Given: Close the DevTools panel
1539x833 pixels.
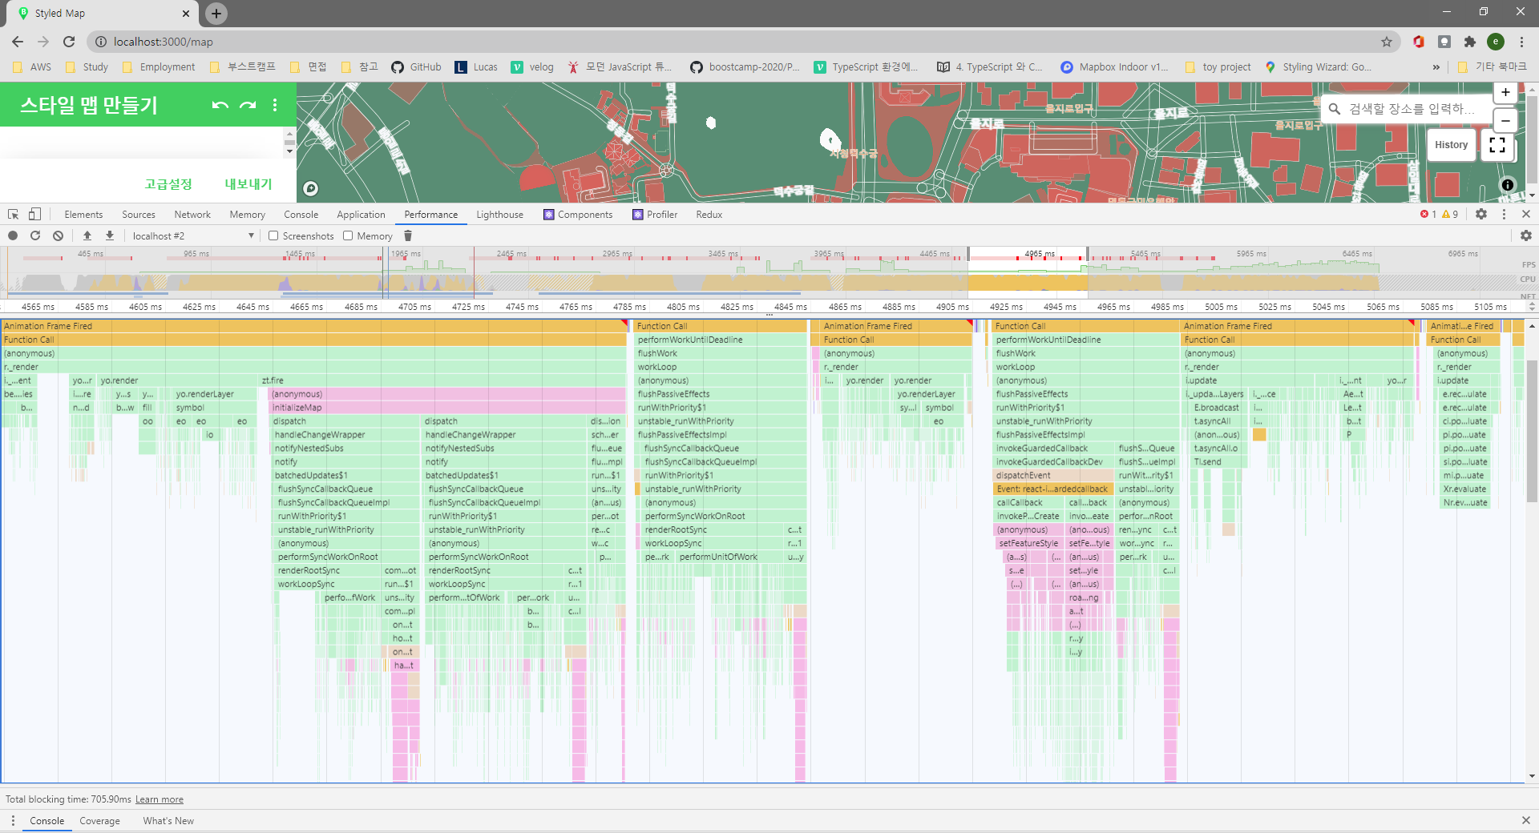Looking at the screenshot, I should tap(1526, 214).
